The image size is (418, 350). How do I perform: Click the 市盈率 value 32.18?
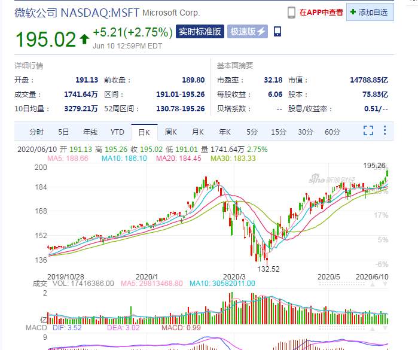(x=273, y=80)
